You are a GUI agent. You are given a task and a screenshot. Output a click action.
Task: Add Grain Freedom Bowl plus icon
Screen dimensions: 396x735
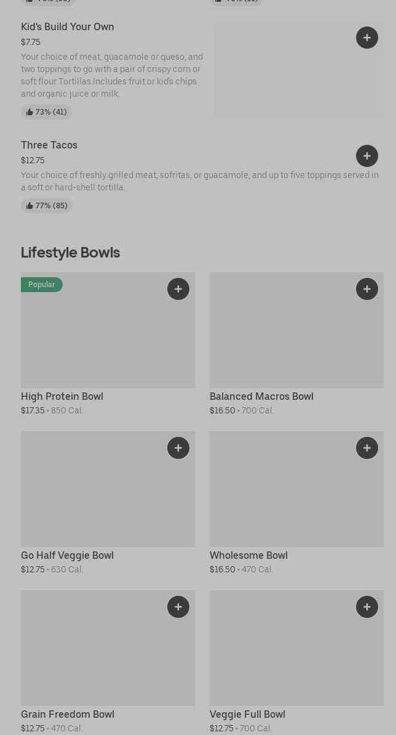178,607
